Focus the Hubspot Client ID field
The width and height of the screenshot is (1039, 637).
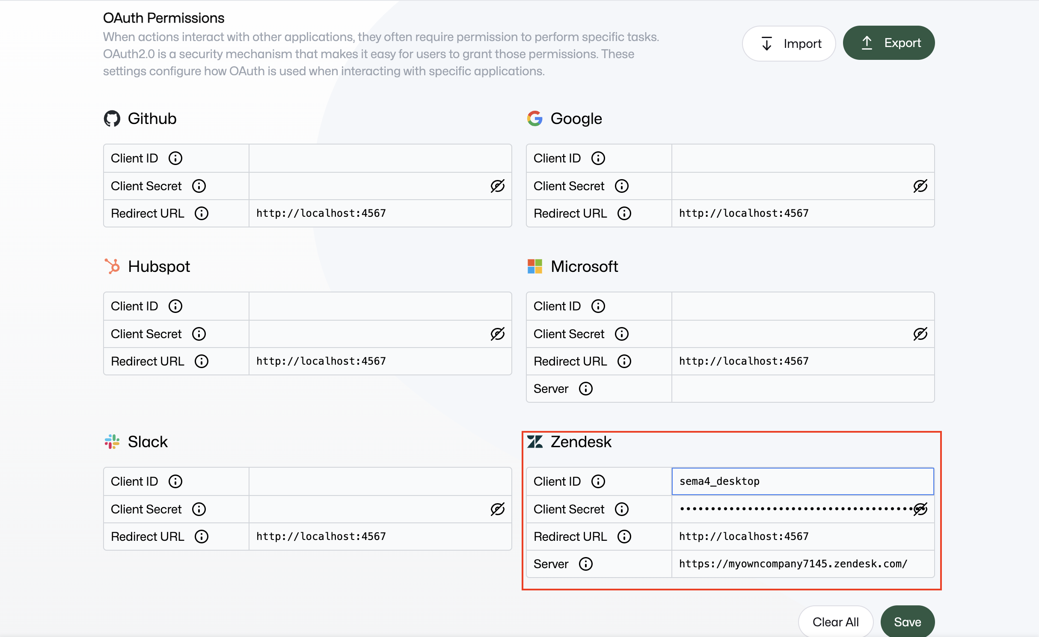click(x=380, y=306)
